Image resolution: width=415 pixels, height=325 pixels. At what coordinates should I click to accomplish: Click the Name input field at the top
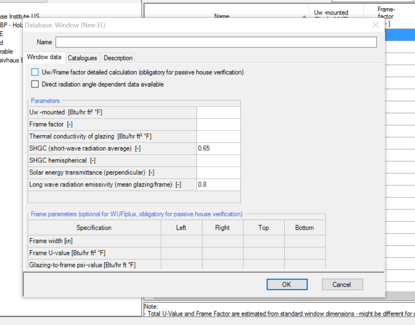click(216, 42)
